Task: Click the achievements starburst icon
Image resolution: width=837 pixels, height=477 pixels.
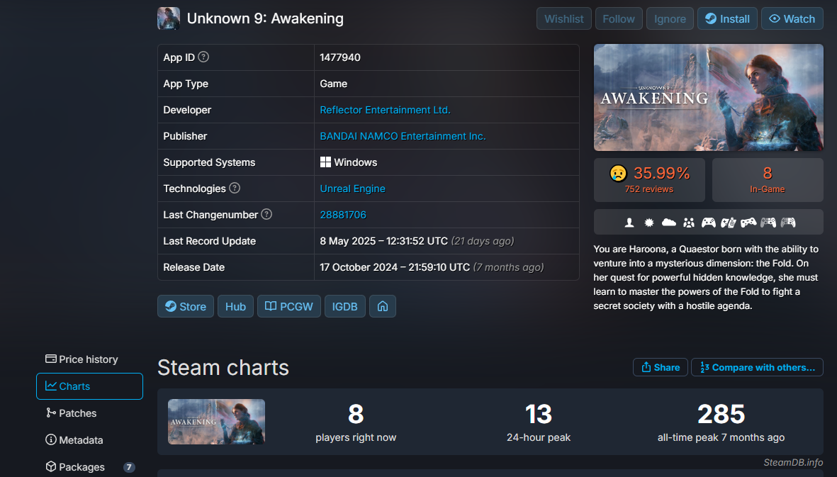Action: (x=648, y=223)
